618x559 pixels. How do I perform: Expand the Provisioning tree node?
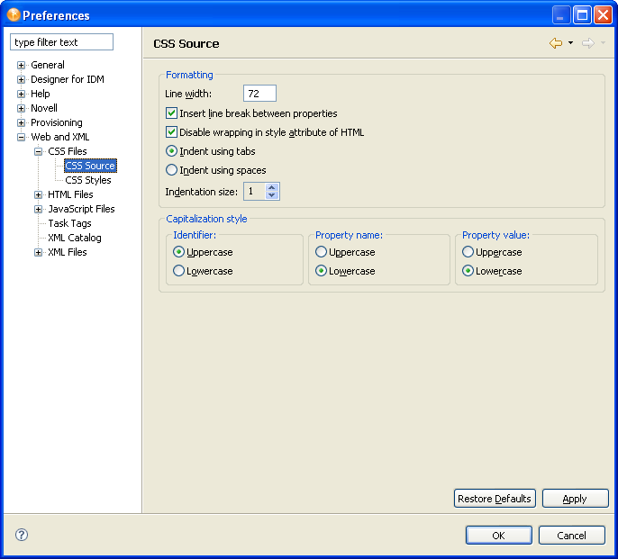coord(22,122)
